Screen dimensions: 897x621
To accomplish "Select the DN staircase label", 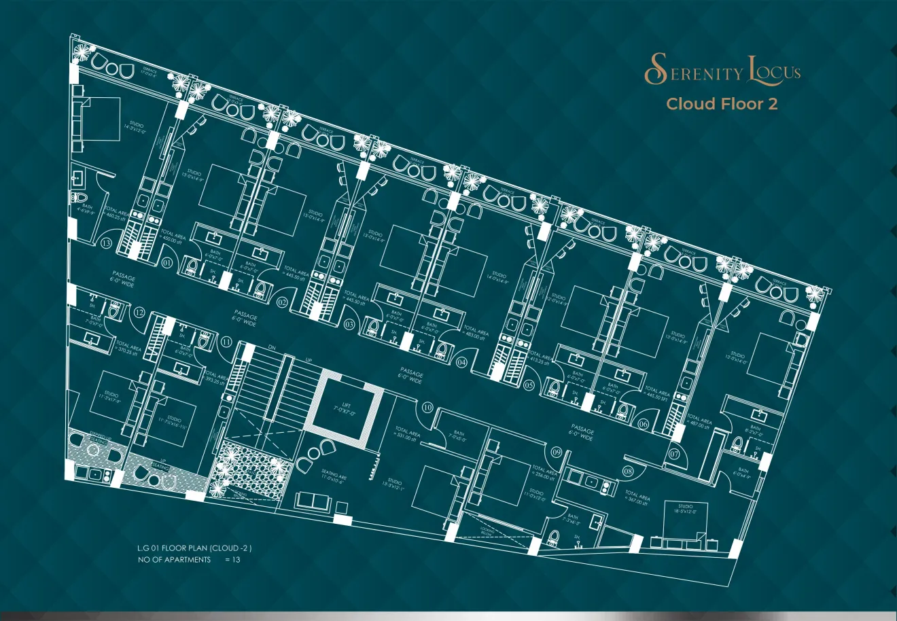I will tap(271, 347).
